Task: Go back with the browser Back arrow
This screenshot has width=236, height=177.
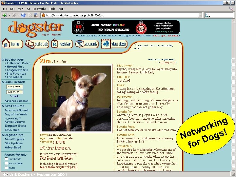Action: (5, 15)
